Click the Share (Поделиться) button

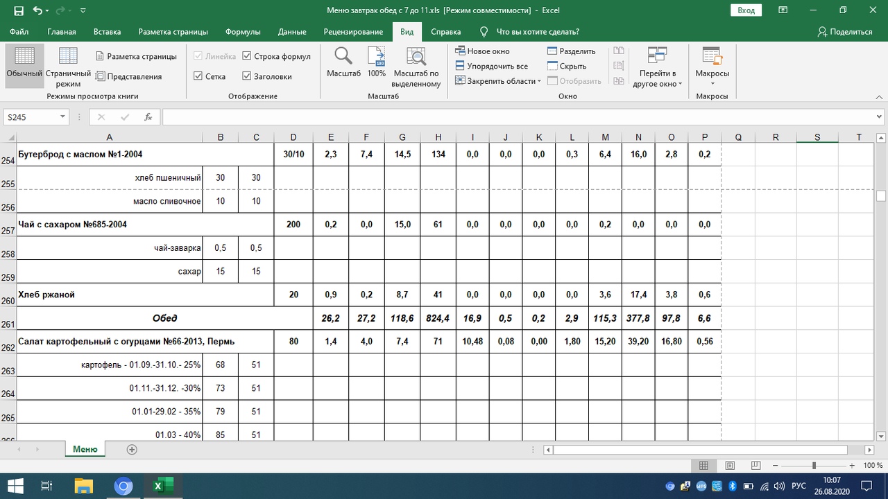(x=844, y=32)
